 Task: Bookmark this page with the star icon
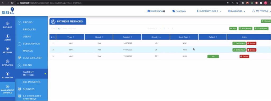pyautogui.click(x=237, y=3)
